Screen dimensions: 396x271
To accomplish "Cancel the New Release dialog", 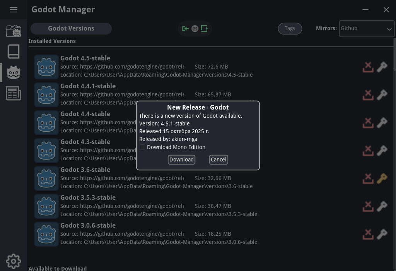I will [x=218, y=160].
